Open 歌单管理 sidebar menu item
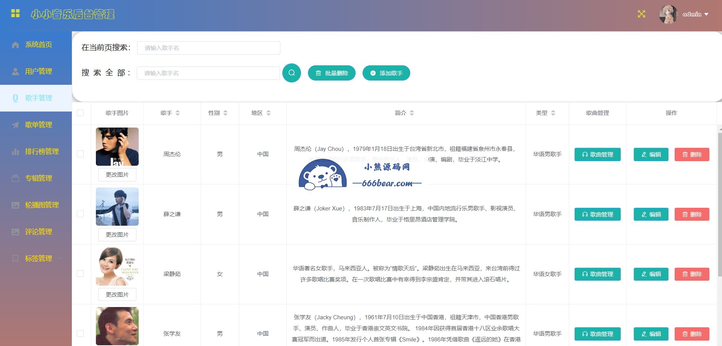Image resolution: width=722 pixels, height=346 pixels. [x=38, y=125]
